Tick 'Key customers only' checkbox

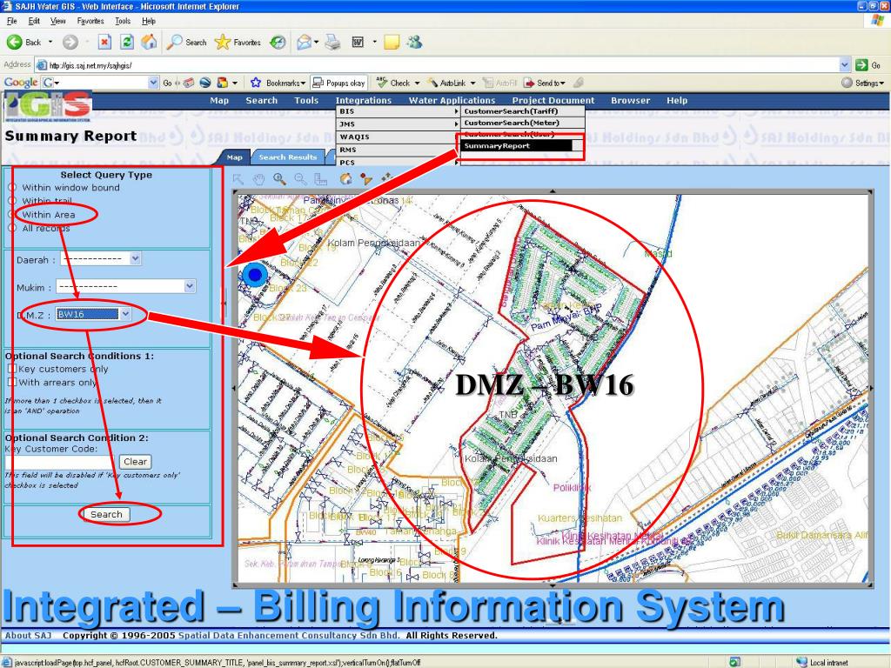point(12,369)
